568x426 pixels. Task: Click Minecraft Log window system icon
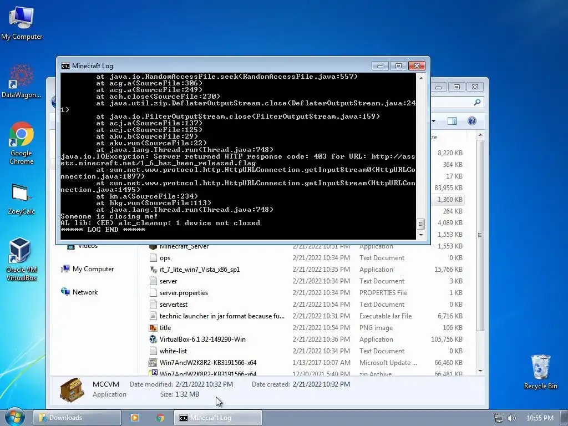(65, 66)
